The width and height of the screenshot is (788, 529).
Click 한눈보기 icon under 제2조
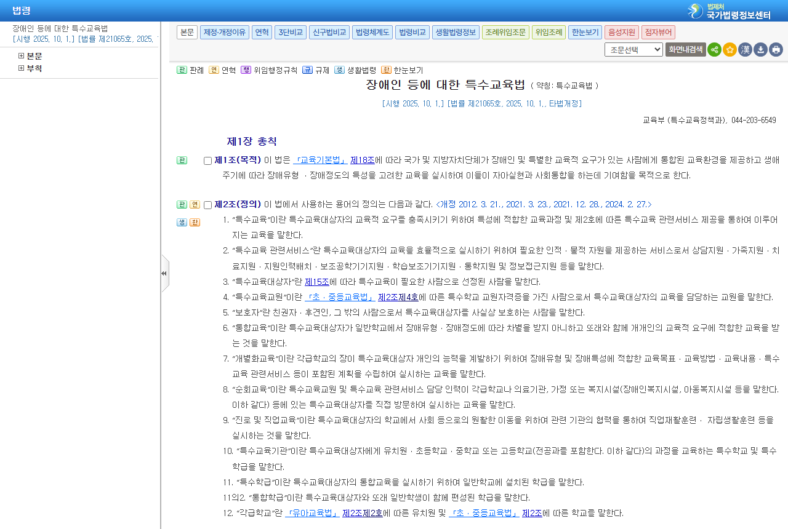click(x=195, y=223)
